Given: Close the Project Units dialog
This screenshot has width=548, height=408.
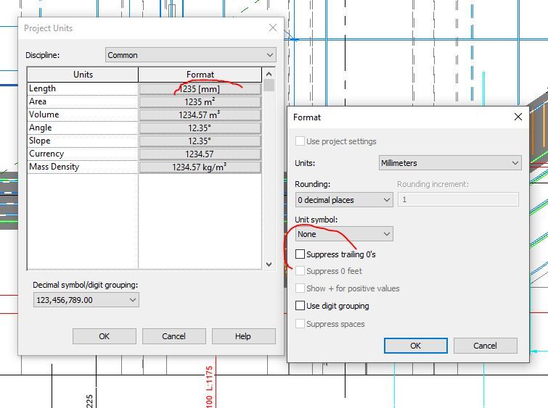Looking at the screenshot, I should 273,28.
